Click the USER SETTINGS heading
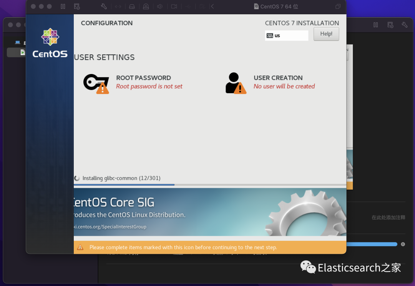 pos(104,57)
